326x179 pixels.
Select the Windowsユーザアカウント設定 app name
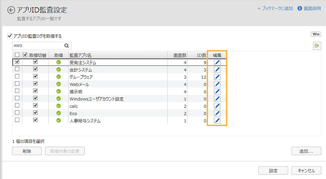[x=96, y=99]
